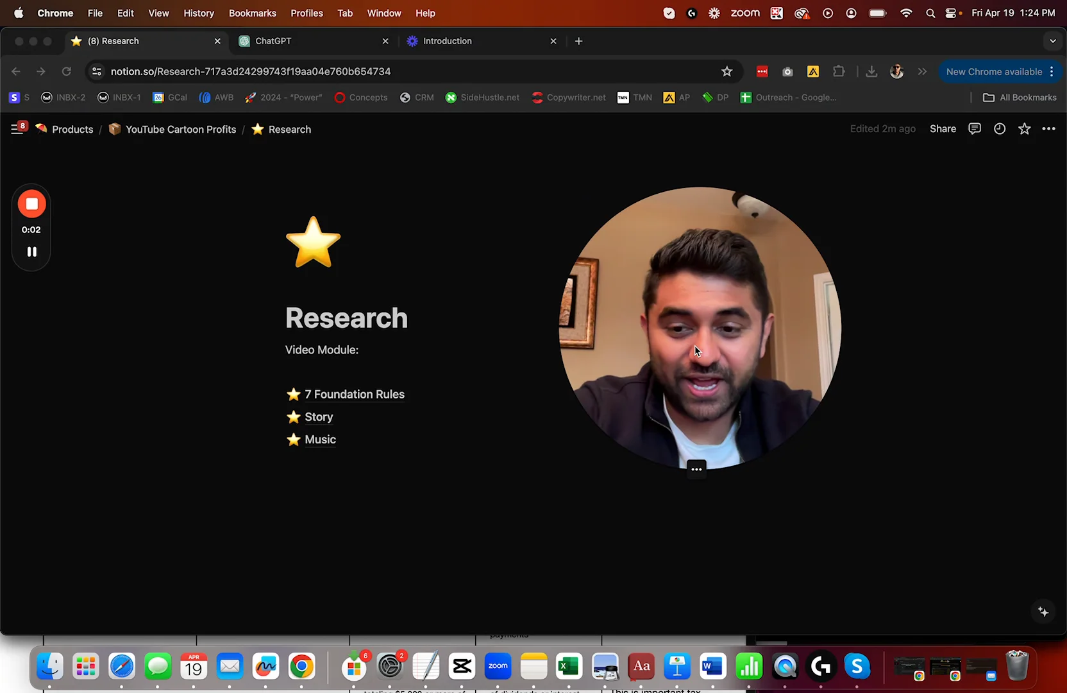Screen dimensions: 1067x693
Task: Click the Research page title
Action: tap(346, 318)
